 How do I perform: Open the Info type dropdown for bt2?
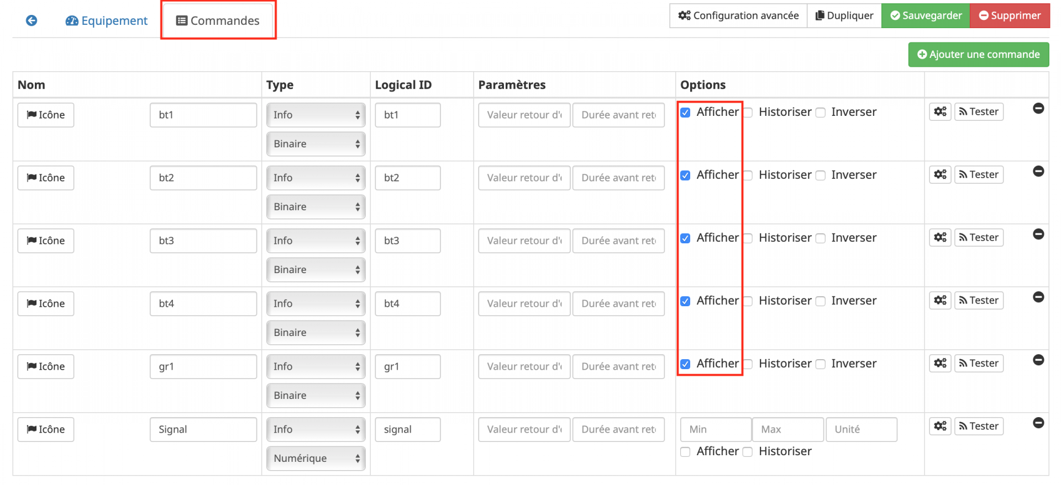316,178
